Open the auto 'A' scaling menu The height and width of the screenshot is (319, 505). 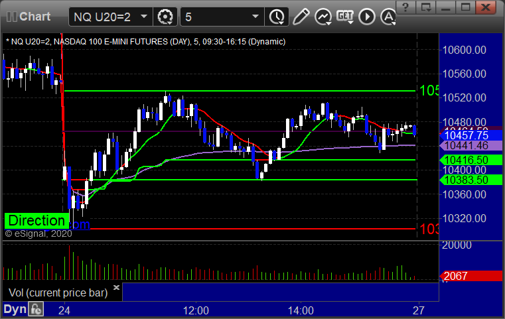click(x=388, y=17)
